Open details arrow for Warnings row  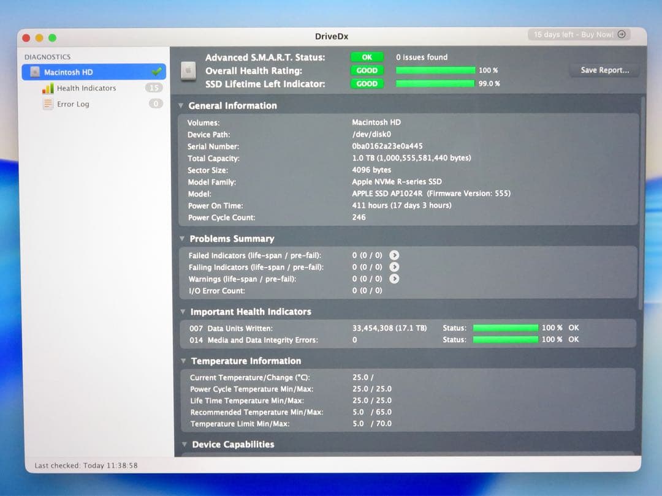click(394, 279)
